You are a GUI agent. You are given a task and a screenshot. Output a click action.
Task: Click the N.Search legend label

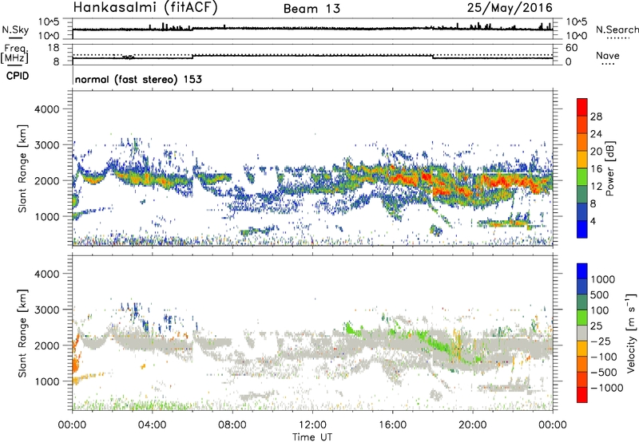(x=617, y=30)
